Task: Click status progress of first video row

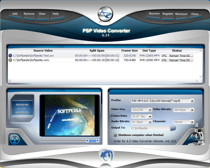Action: click(177, 56)
